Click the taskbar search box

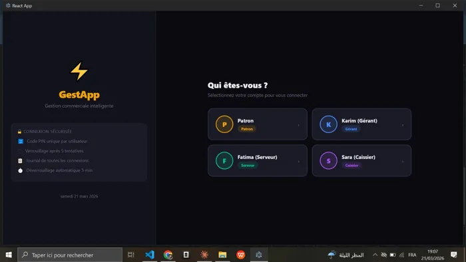(70, 255)
